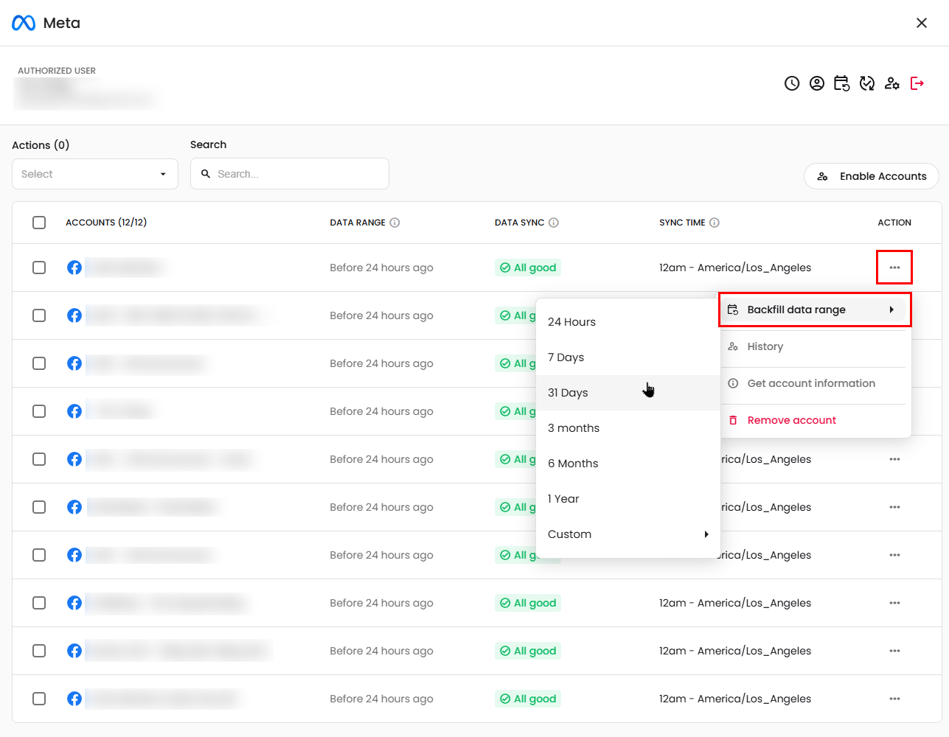
Task: Click the Sync Time info icon
Action: click(715, 223)
